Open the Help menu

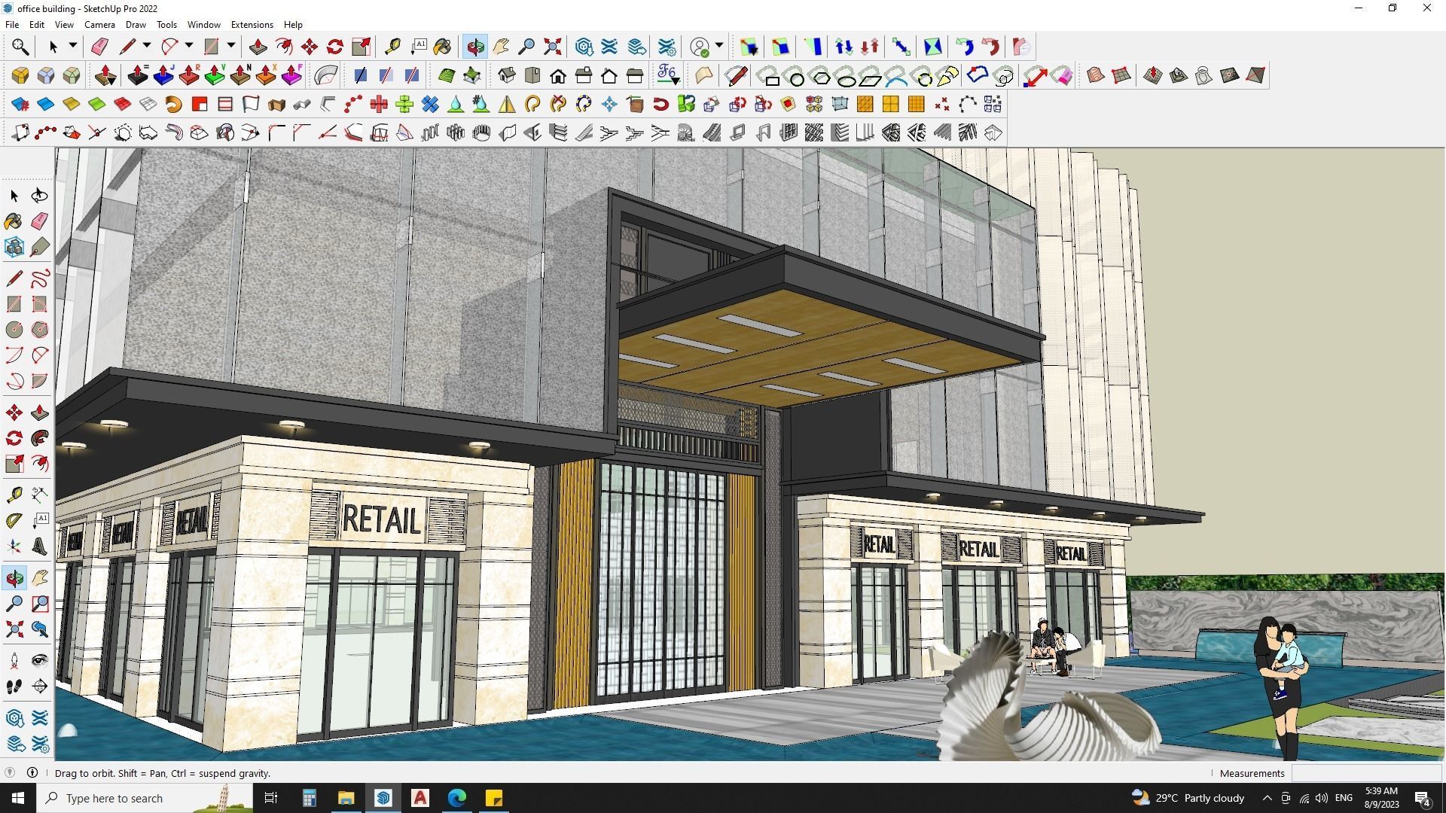pos(293,25)
